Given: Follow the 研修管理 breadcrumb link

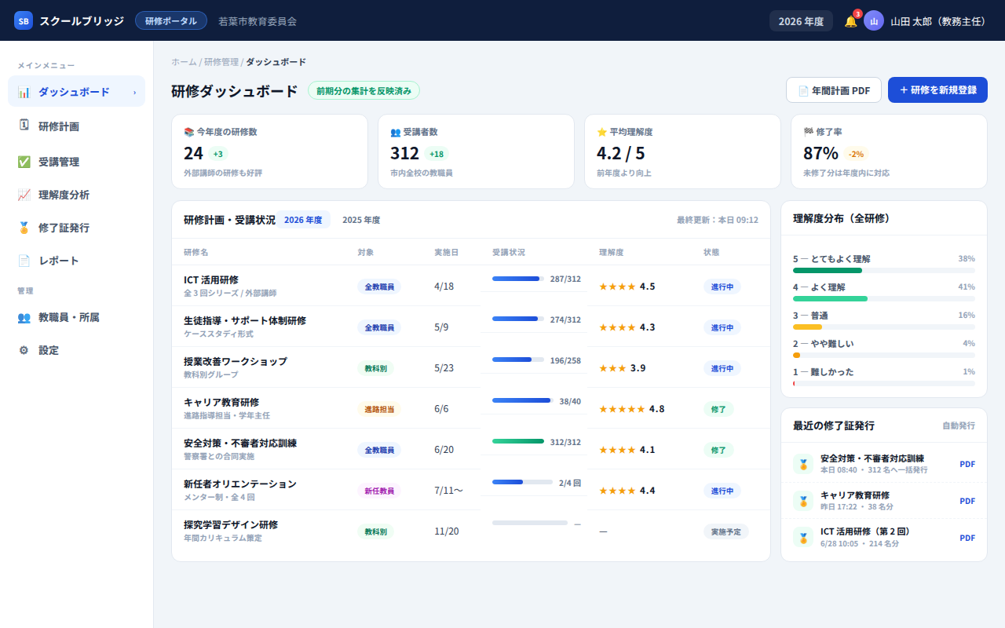Looking at the screenshot, I should coord(221,62).
